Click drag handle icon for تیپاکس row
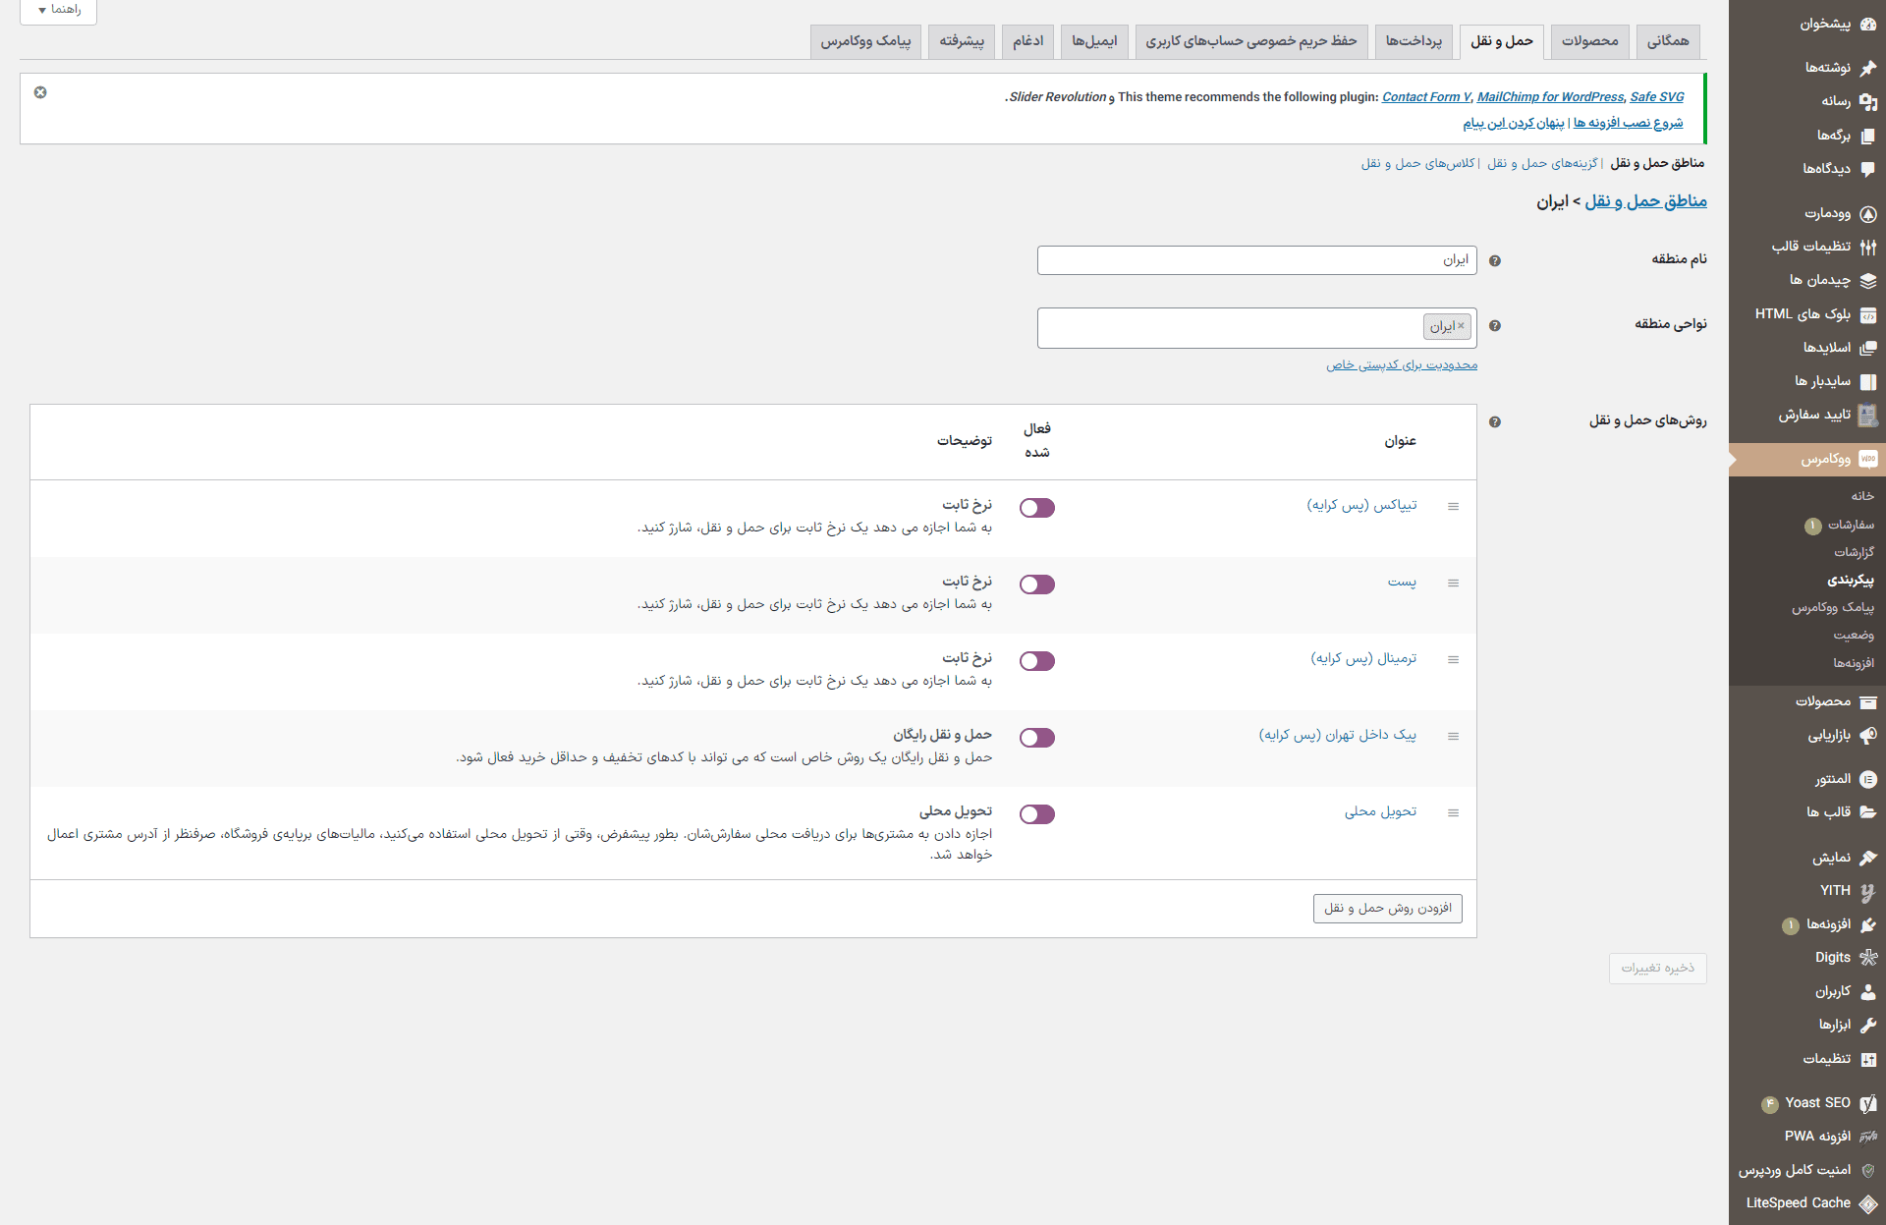Image resolution: width=1886 pixels, height=1225 pixels. [1453, 507]
